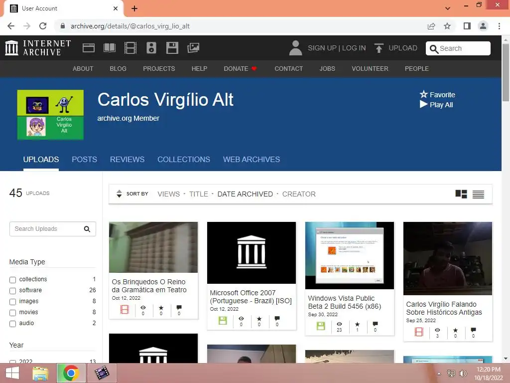This screenshot has height=383, width=510.
Task: Open the Internet Archive home logo
Action: point(38,48)
